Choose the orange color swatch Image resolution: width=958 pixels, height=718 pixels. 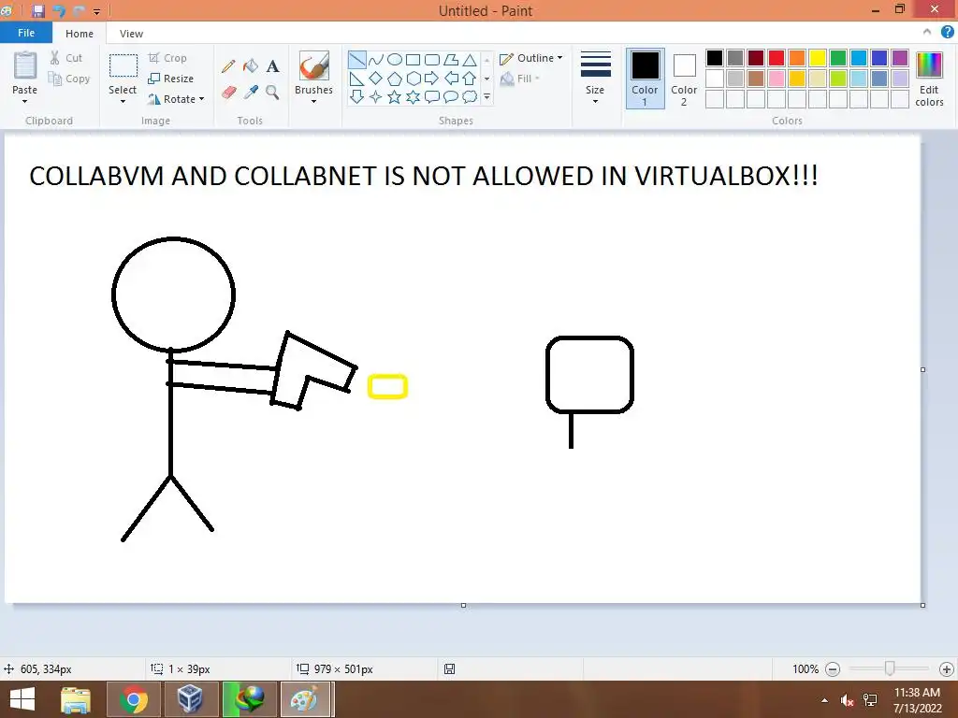pyautogui.click(x=797, y=58)
